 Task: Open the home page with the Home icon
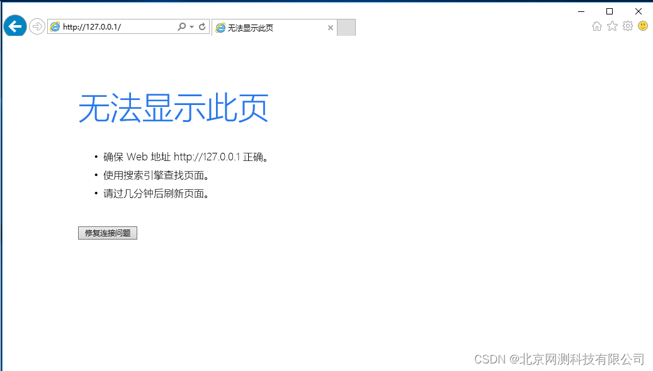(596, 26)
